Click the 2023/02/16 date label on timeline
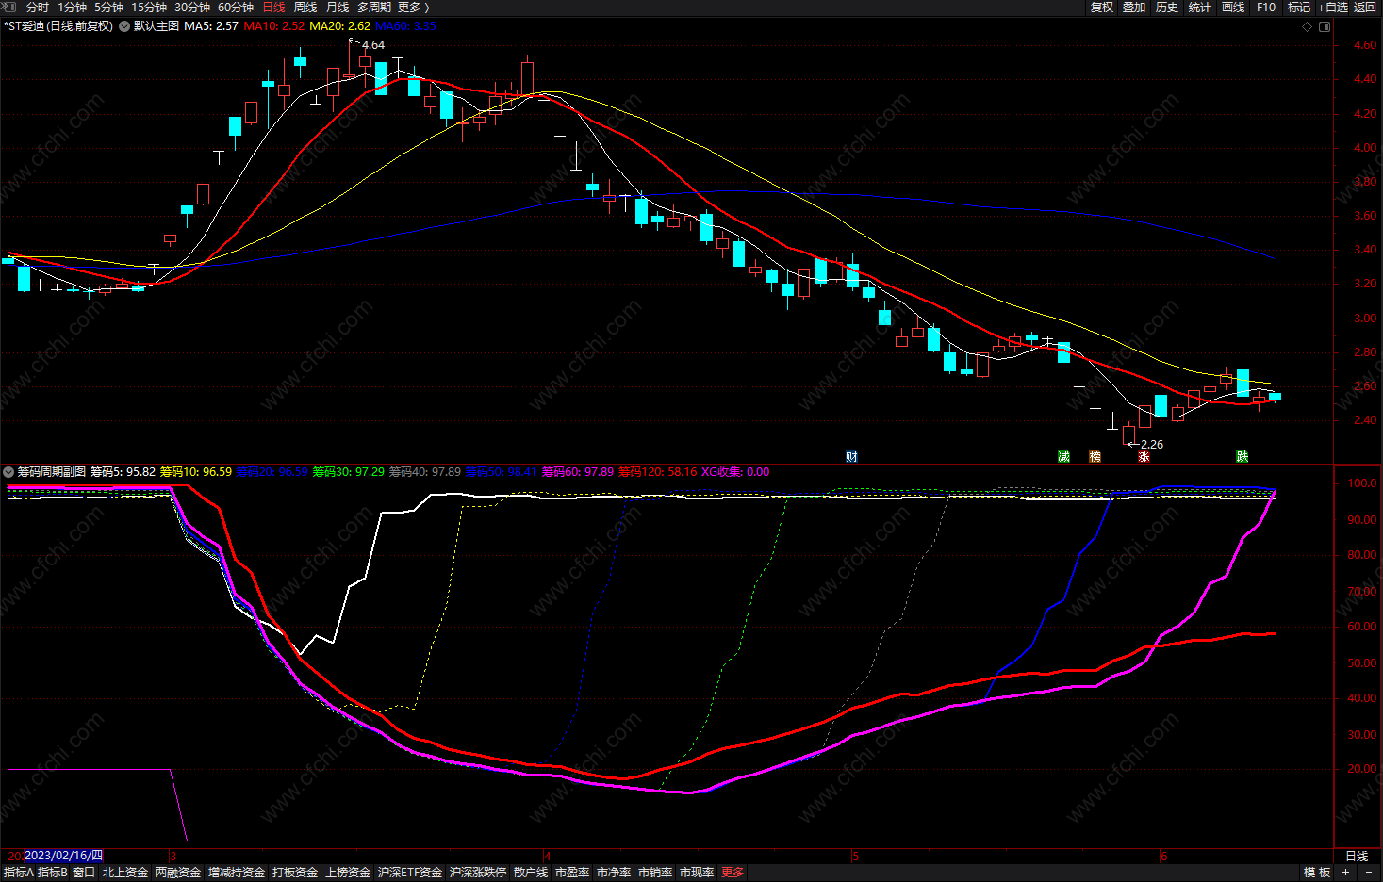Image resolution: width=1383 pixels, height=882 pixels. pyautogui.click(x=63, y=856)
